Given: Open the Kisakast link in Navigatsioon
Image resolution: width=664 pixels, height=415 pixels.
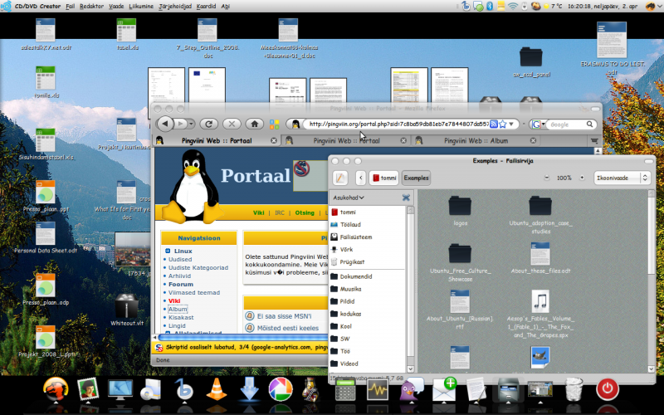Looking at the screenshot, I should 181,317.
